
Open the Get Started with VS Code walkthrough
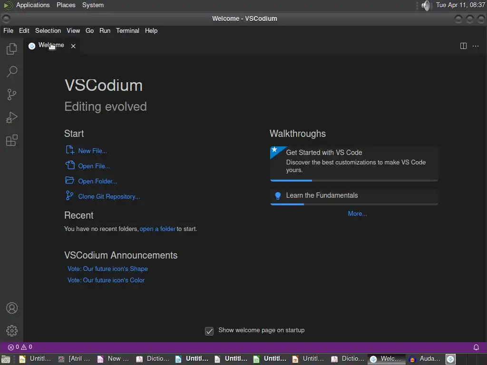coord(354,163)
